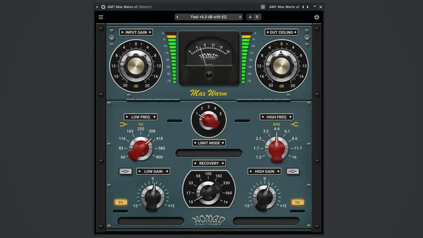Viewport: 423px width, 238px height.
Task: Toggle the plugin power bypass icon
Action: [316, 17]
